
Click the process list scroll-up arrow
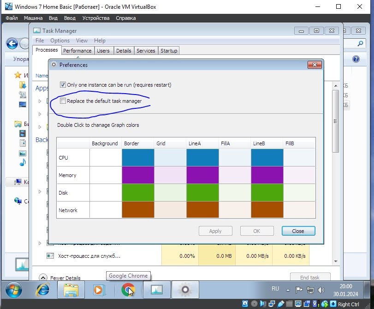[x=336, y=86]
